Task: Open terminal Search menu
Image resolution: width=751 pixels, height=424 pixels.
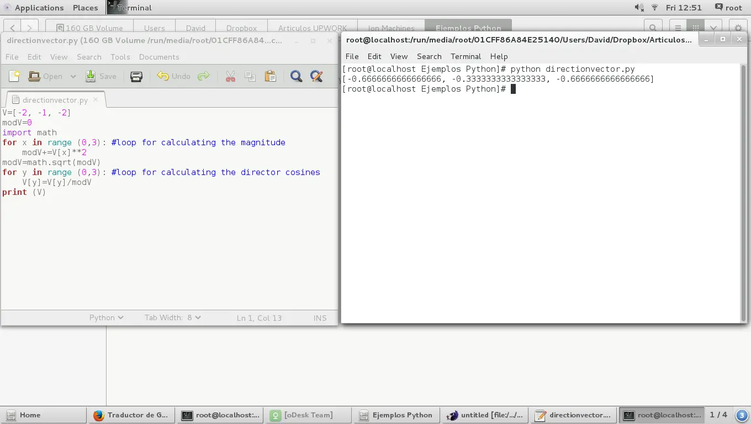Action: click(x=429, y=56)
